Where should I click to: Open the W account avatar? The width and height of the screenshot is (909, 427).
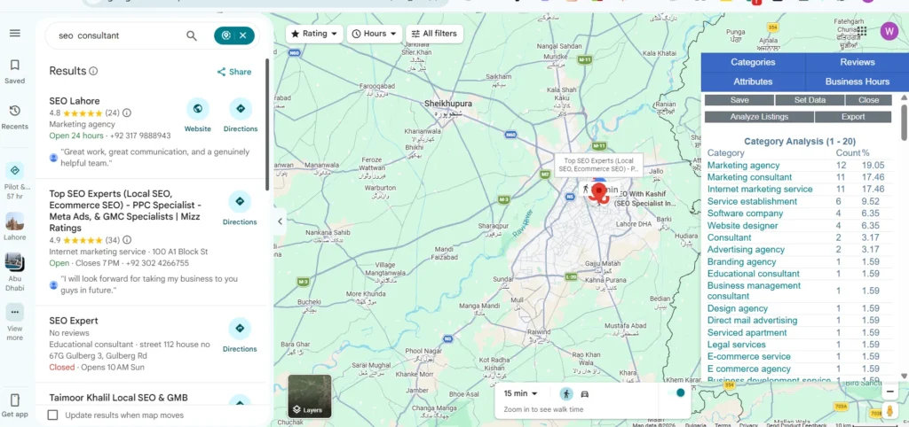[x=889, y=31]
